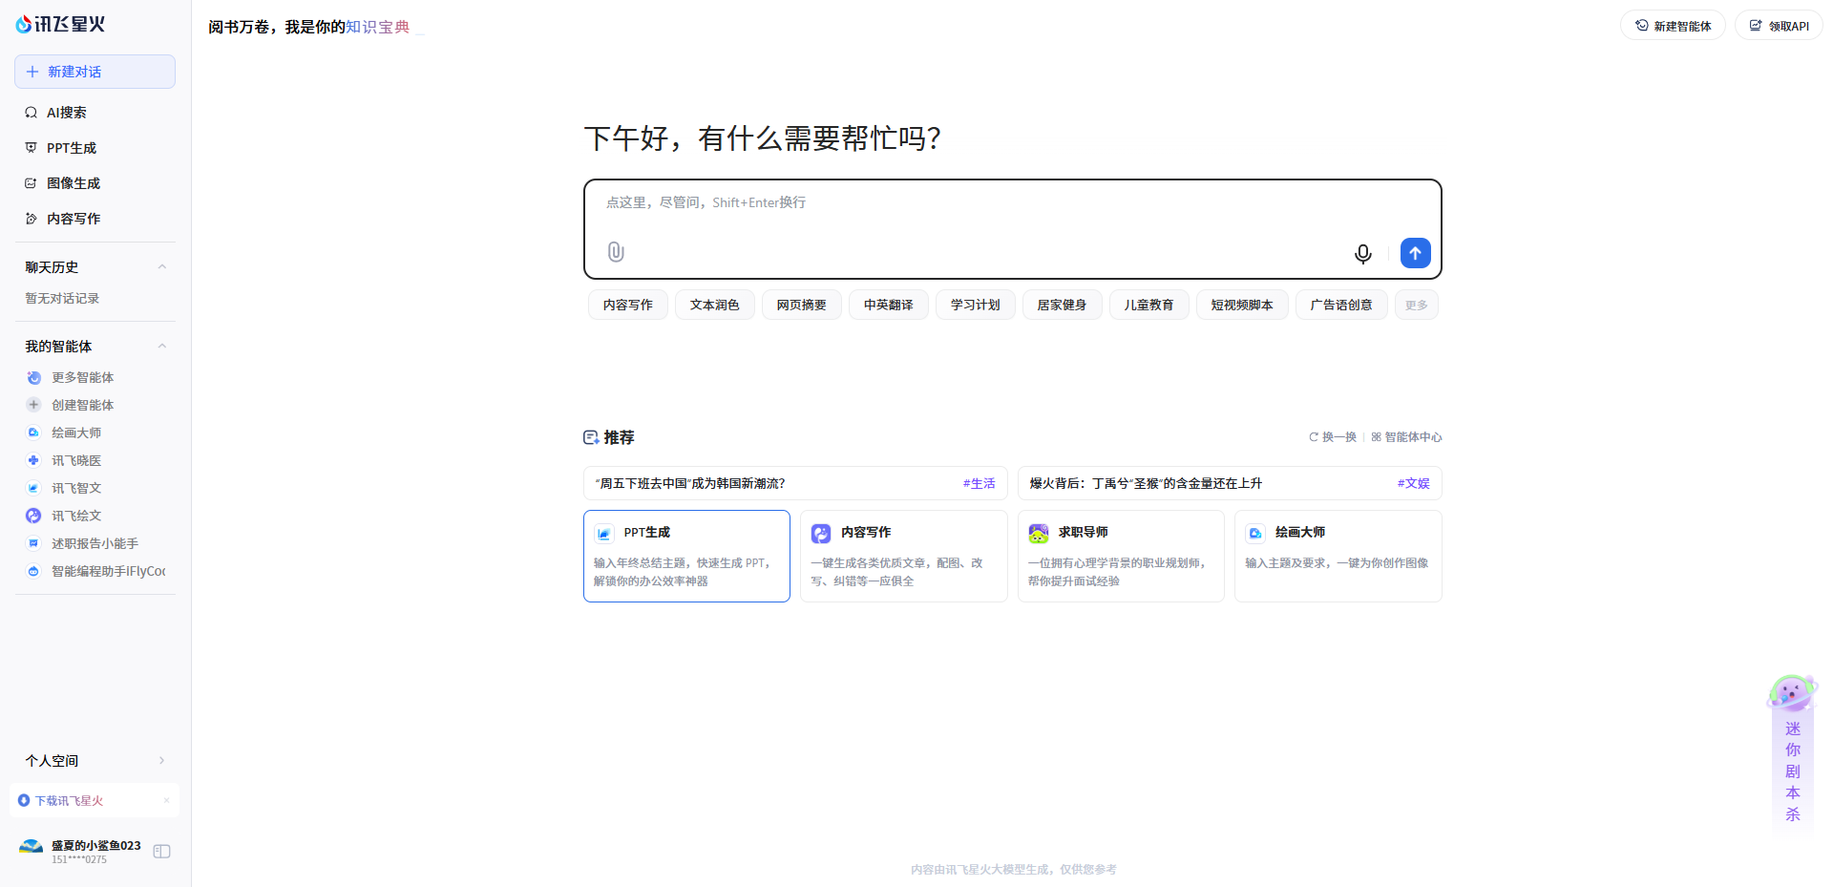Close the 下载讯飞星火 banner
1833x887 pixels.
point(167,800)
